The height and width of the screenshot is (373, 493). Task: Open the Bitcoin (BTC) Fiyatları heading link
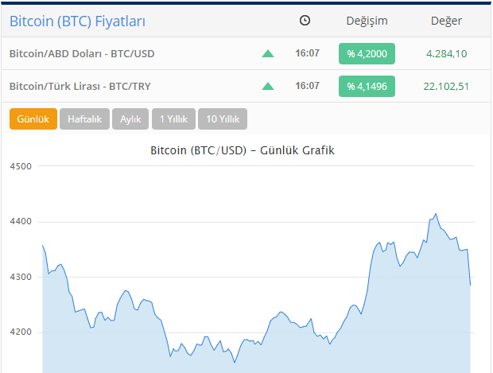point(77,21)
